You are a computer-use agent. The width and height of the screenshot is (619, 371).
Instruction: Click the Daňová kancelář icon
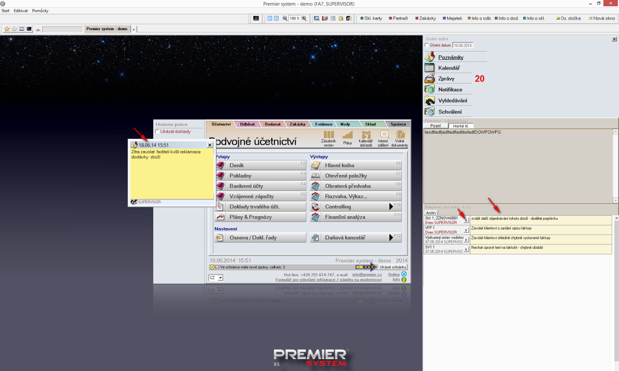pos(316,238)
